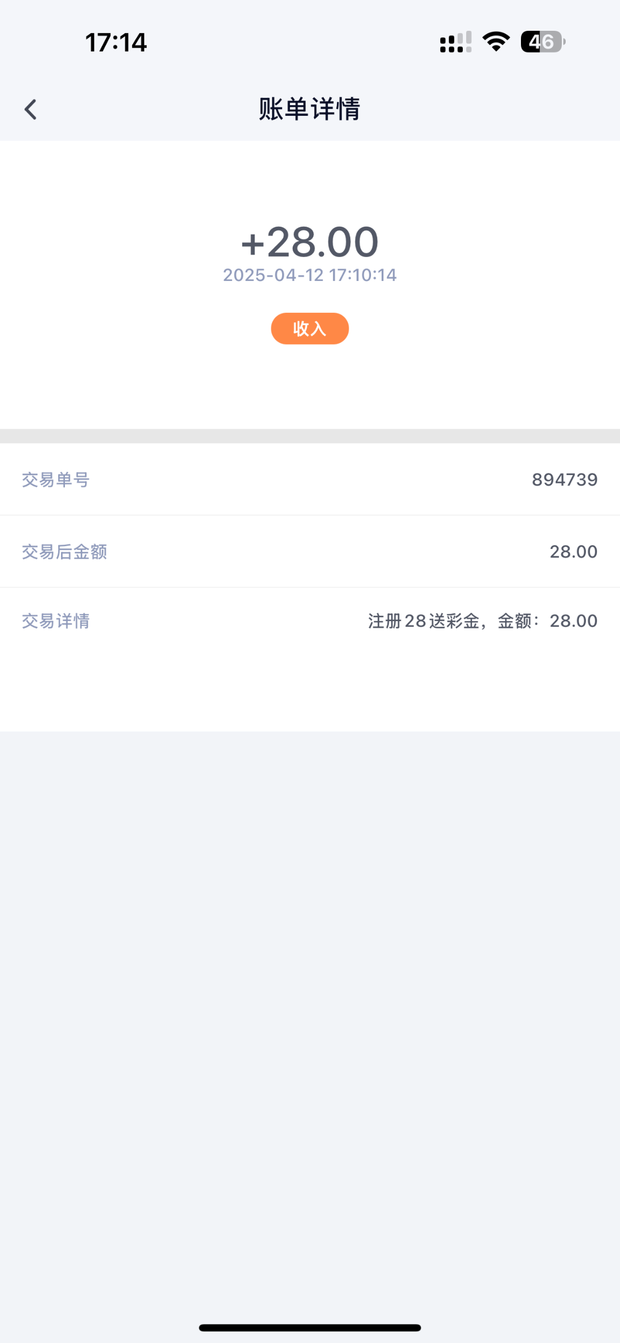Tap the Wi-Fi status icon

click(496, 41)
